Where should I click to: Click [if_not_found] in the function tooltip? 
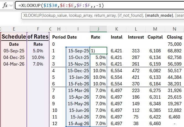coord(130,15)
